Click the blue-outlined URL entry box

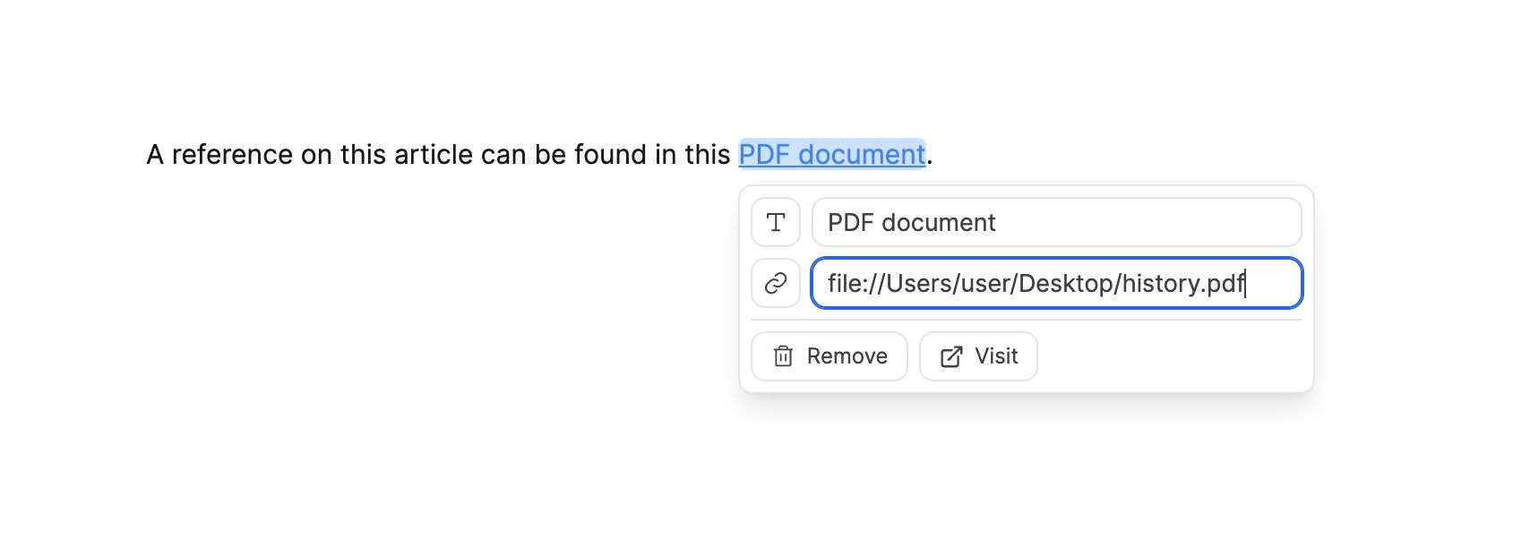[x=1055, y=283]
